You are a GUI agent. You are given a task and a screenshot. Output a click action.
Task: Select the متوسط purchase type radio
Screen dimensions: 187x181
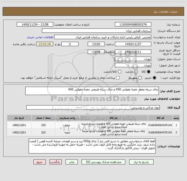coord(140,78)
